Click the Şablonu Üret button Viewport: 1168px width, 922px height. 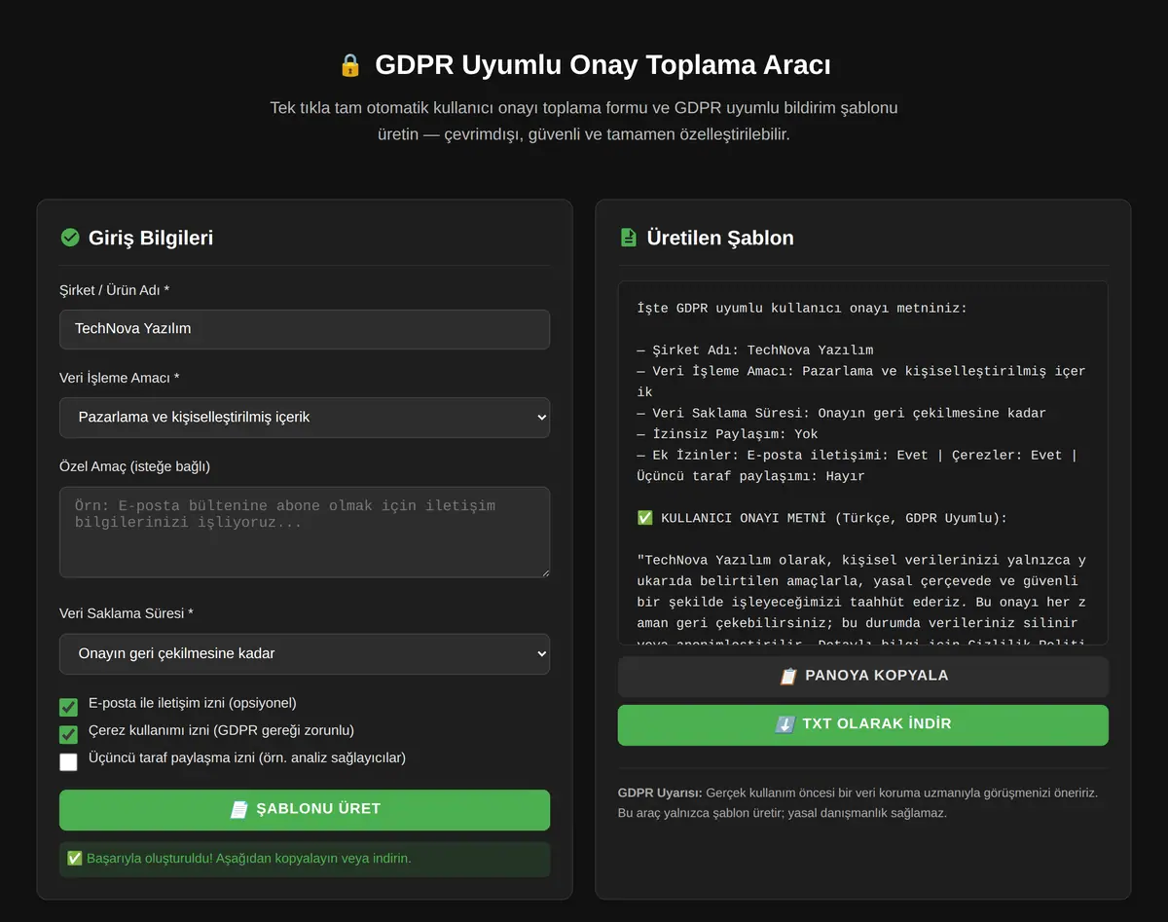[x=305, y=809]
